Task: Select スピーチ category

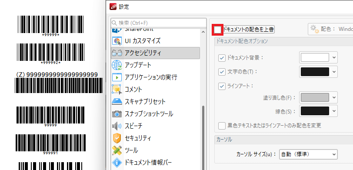Action: (x=155, y=126)
